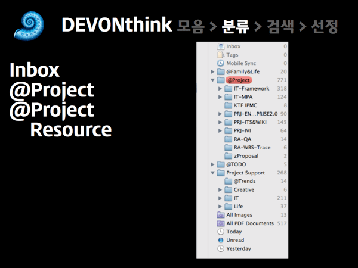Expand the IT-Framework folder triangle
This screenshot has height=268, width=358.
(220, 88)
